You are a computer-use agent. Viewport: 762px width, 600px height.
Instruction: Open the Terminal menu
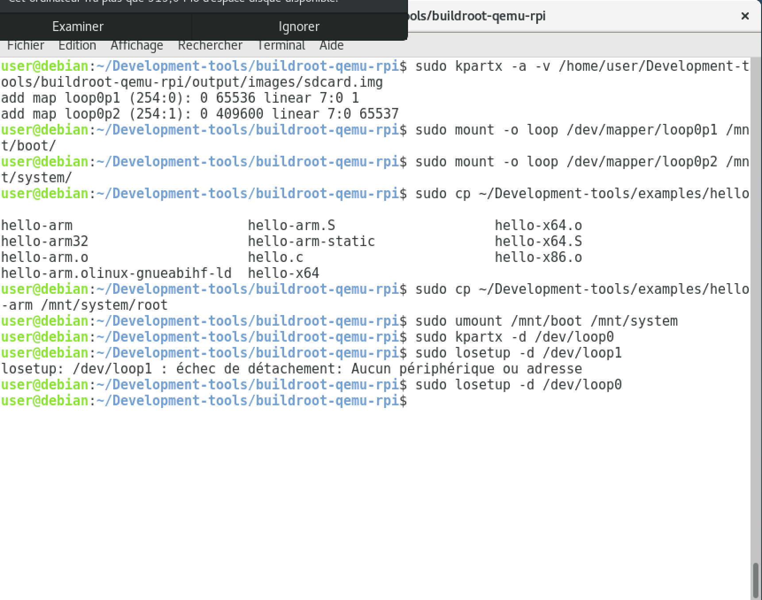pyautogui.click(x=281, y=45)
